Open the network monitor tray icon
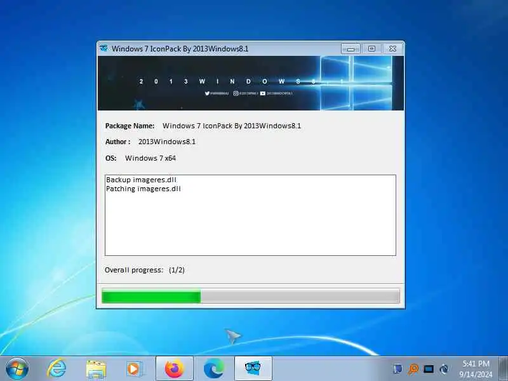The width and height of the screenshot is (508, 381). 429,369
